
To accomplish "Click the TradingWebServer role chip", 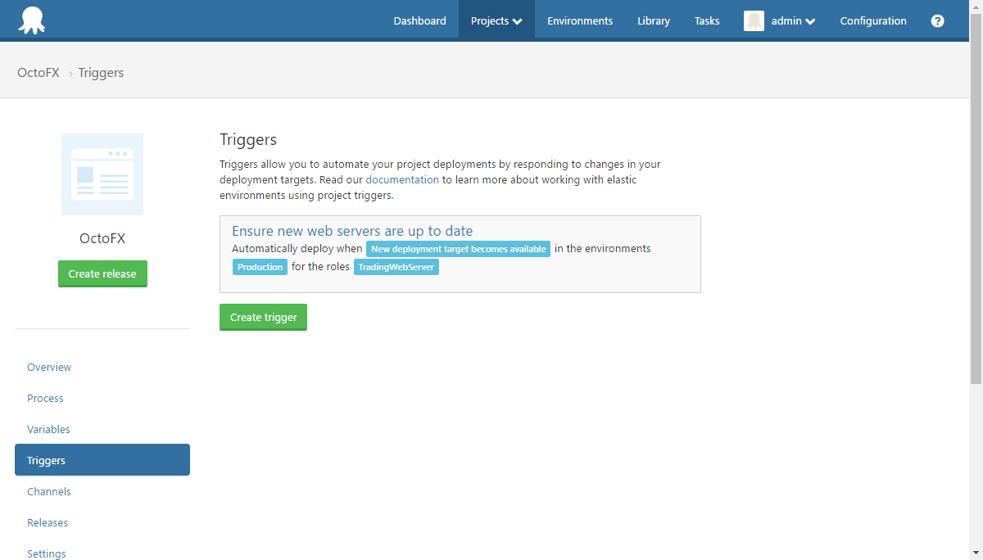I will tap(396, 266).
